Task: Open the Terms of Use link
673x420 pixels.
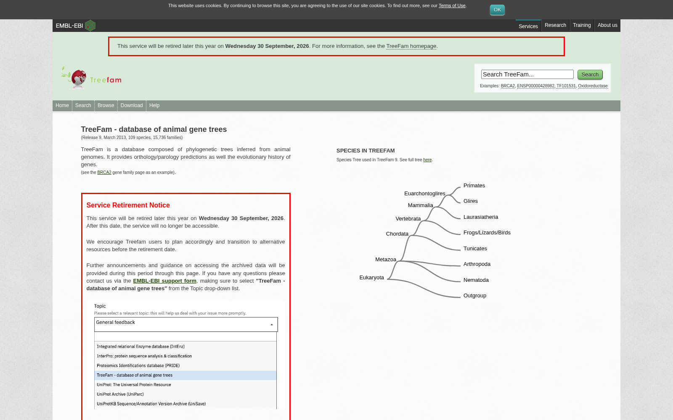Action: tap(452, 5)
